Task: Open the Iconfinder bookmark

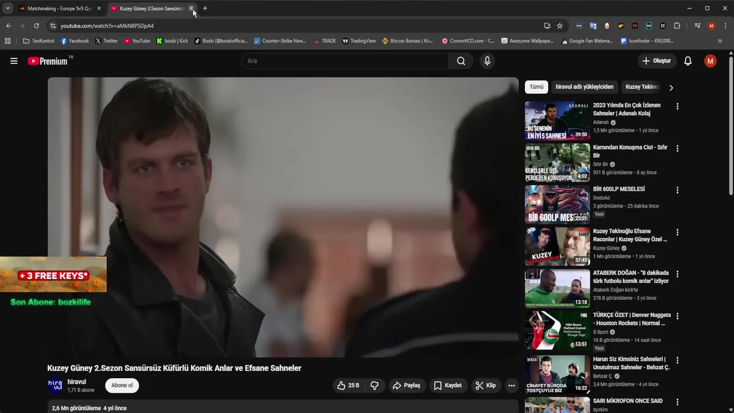Action: (647, 41)
